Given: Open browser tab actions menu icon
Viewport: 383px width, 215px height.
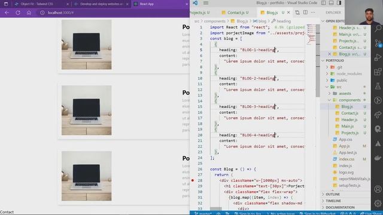Looking at the screenshot, I should click(x=6, y=4).
